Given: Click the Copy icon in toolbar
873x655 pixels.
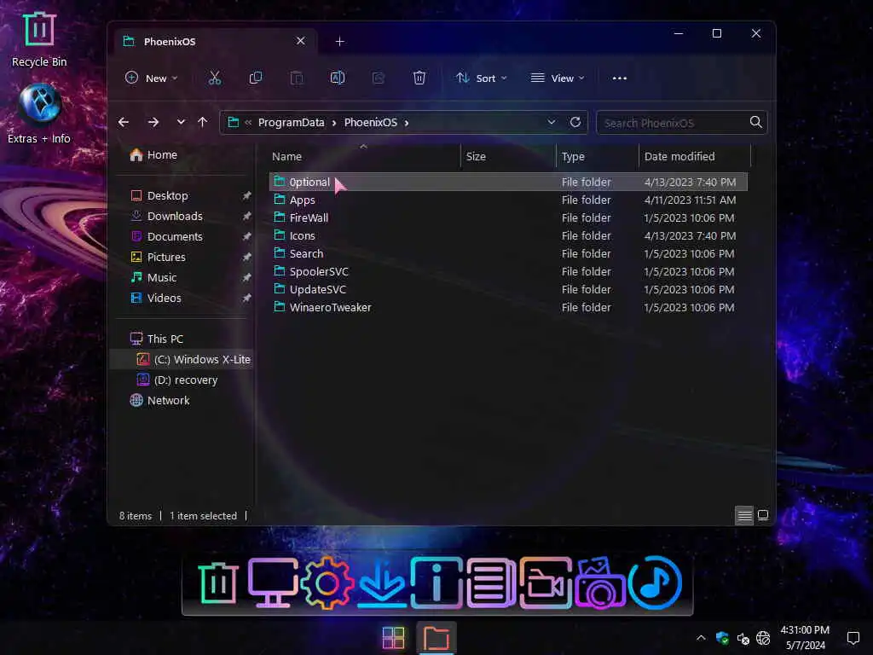Looking at the screenshot, I should click(x=256, y=78).
